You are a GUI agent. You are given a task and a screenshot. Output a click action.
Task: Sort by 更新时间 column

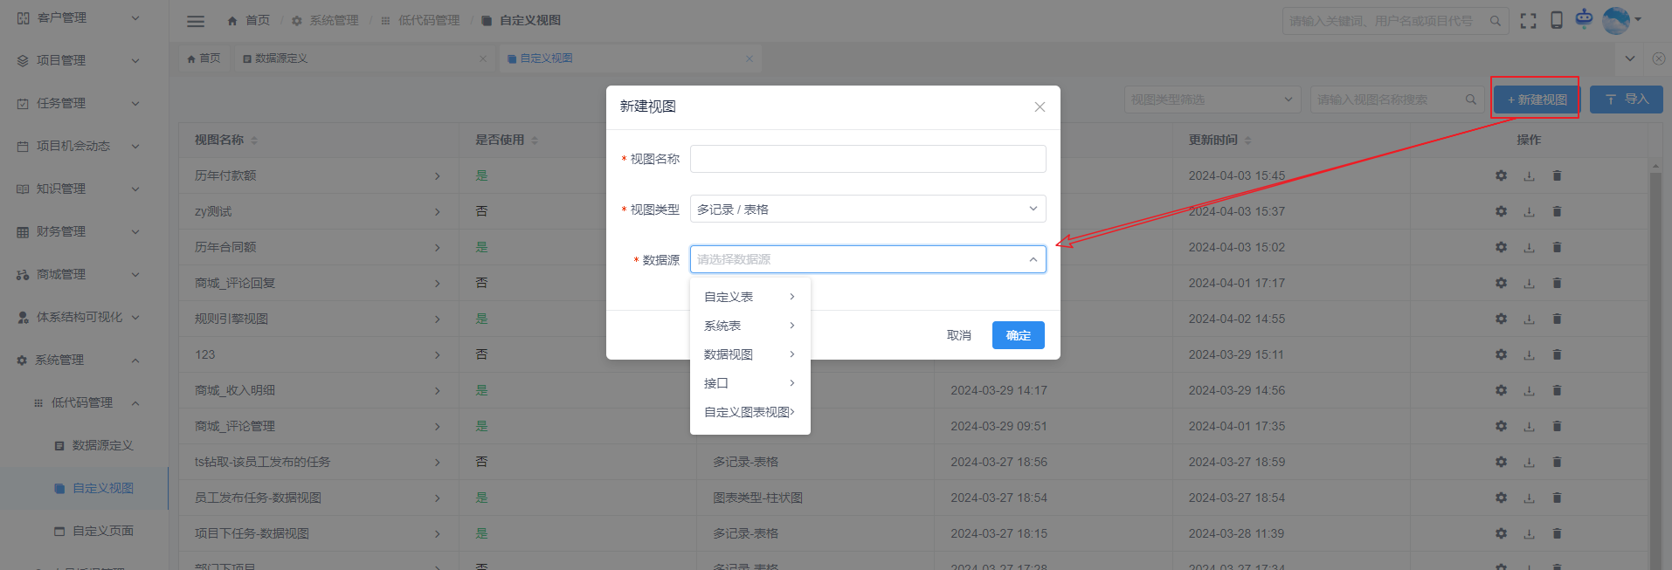(x=1247, y=140)
